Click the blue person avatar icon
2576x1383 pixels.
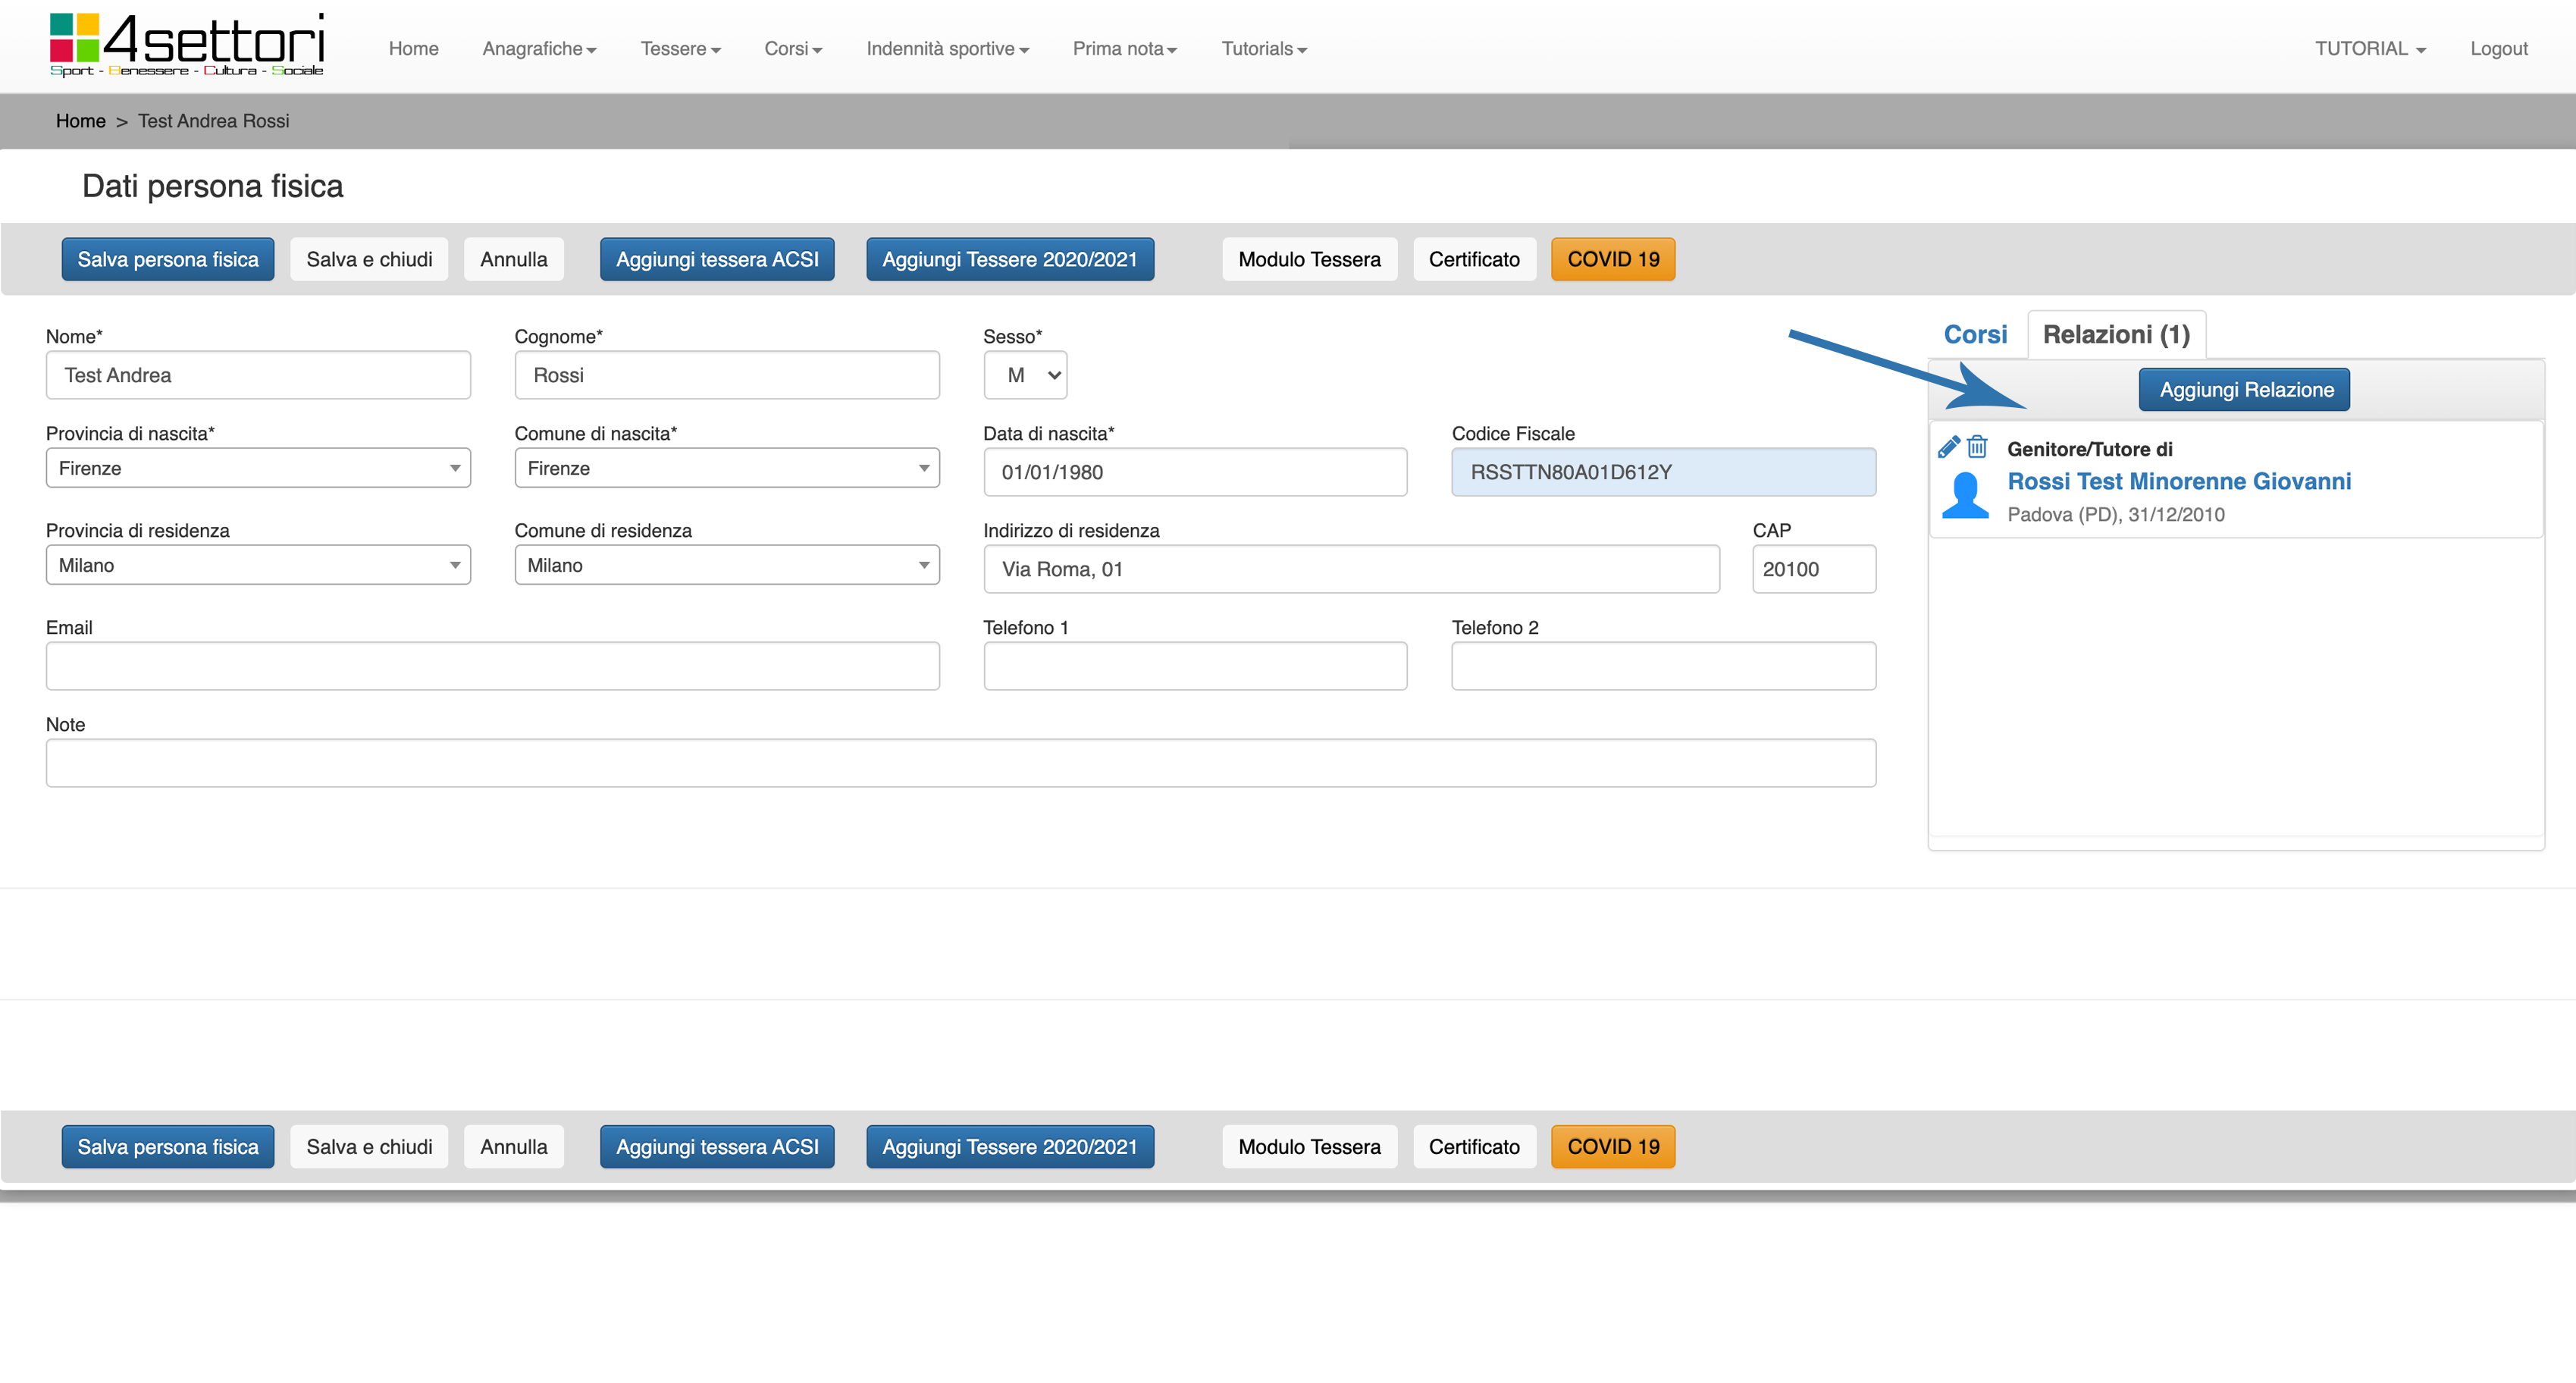(x=1965, y=495)
